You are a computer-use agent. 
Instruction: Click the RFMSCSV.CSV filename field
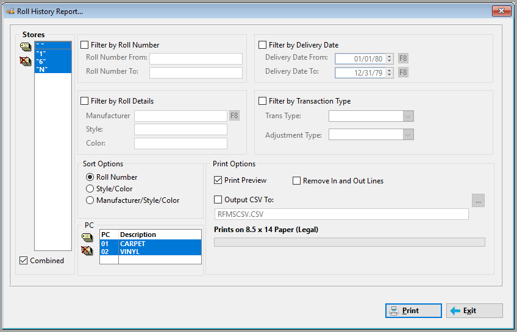pyautogui.click(x=341, y=214)
